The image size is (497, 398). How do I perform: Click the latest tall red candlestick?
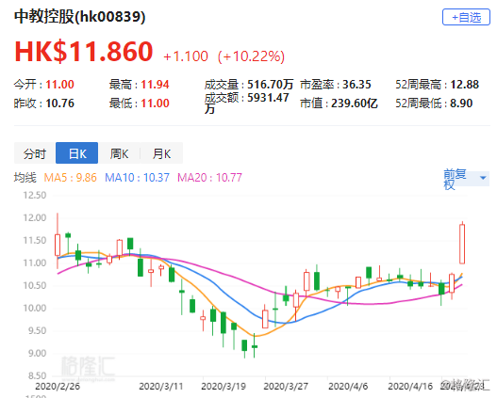462,244
